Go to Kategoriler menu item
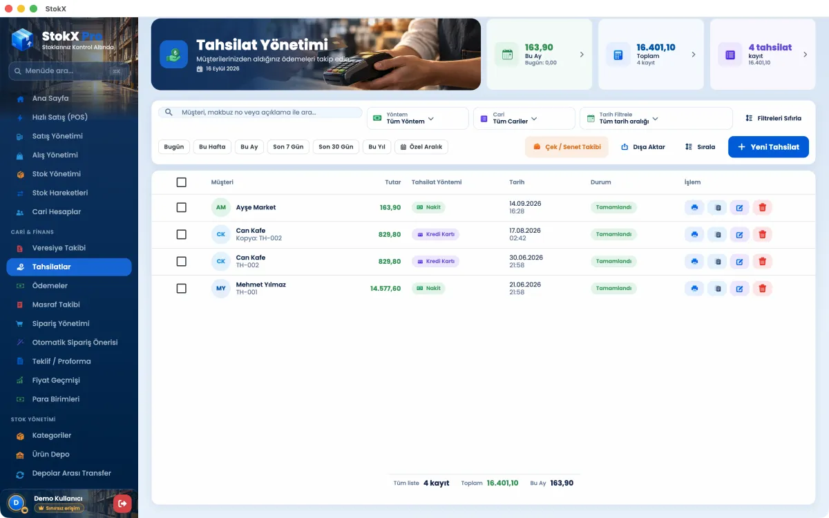829x518 pixels. pyautogui.click(x=69, y=436)
